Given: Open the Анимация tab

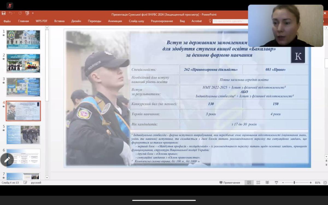Looking at the screenshot, I should (115, 21).
